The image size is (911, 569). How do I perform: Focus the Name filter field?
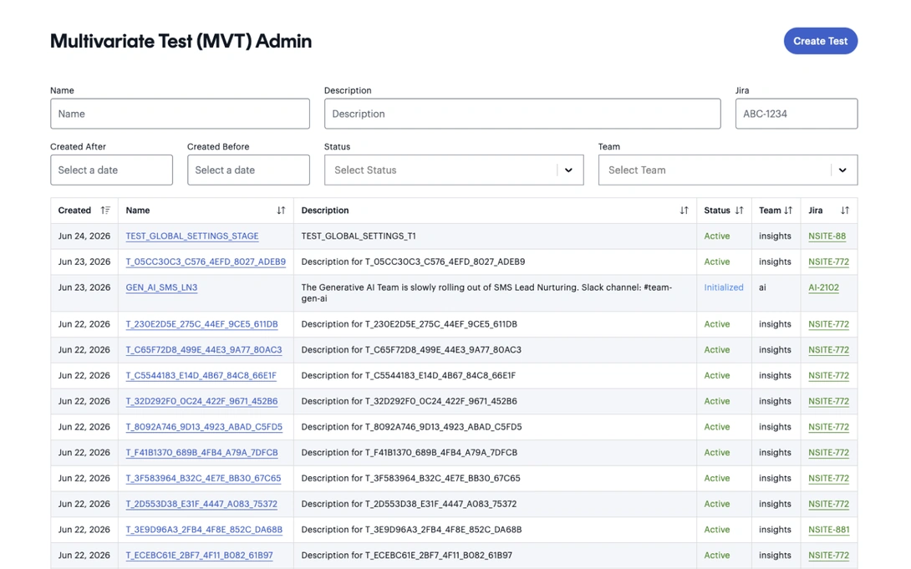point(180,114)
